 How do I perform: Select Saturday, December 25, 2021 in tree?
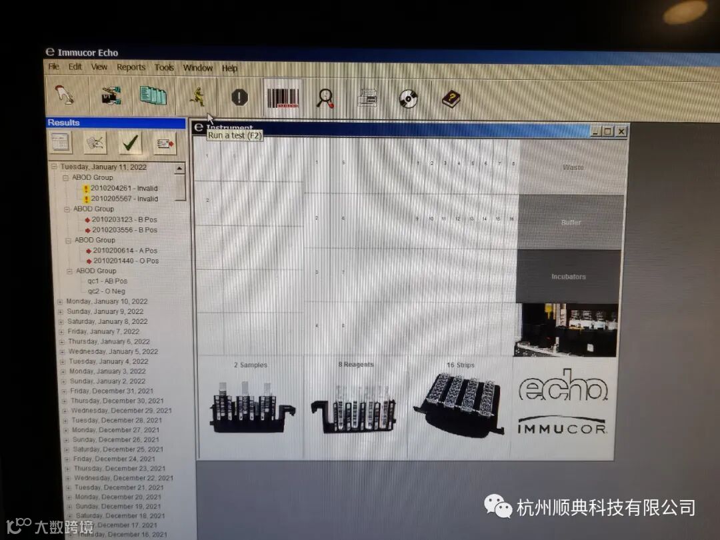[118, 449]
